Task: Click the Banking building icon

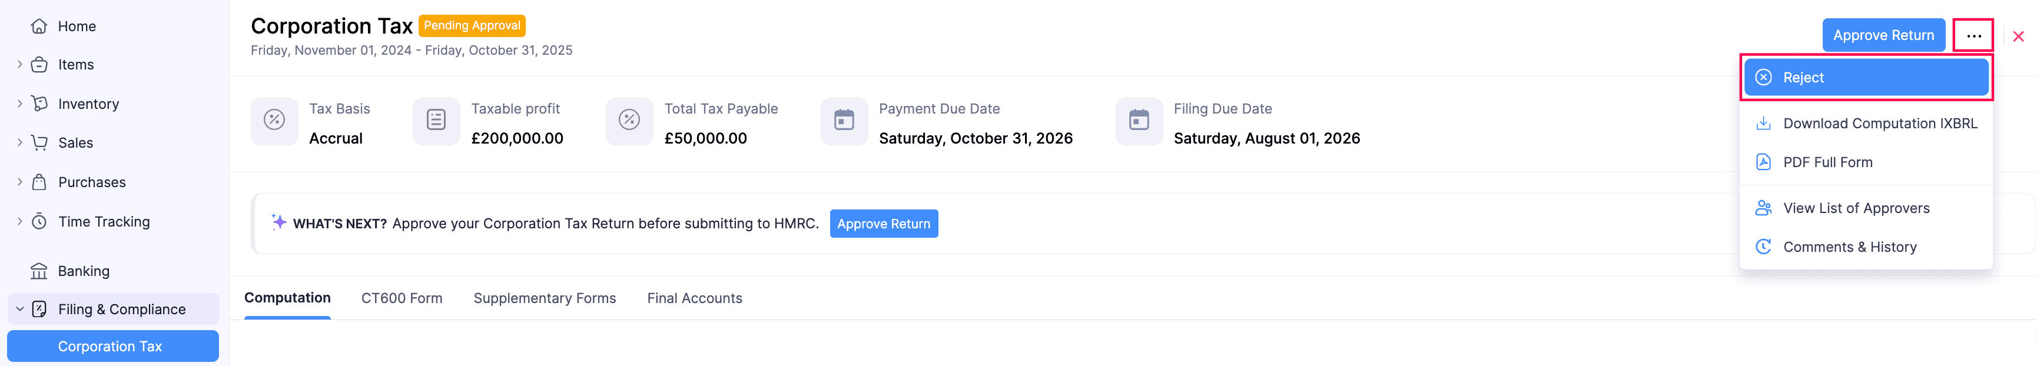Action: click(x=39, y=271)
